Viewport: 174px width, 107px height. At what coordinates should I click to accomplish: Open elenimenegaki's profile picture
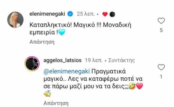coord(15,20)
